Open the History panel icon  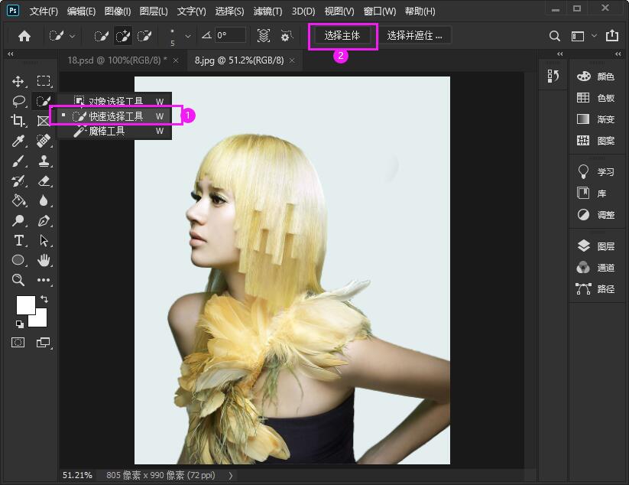click(x=554, y=76)
